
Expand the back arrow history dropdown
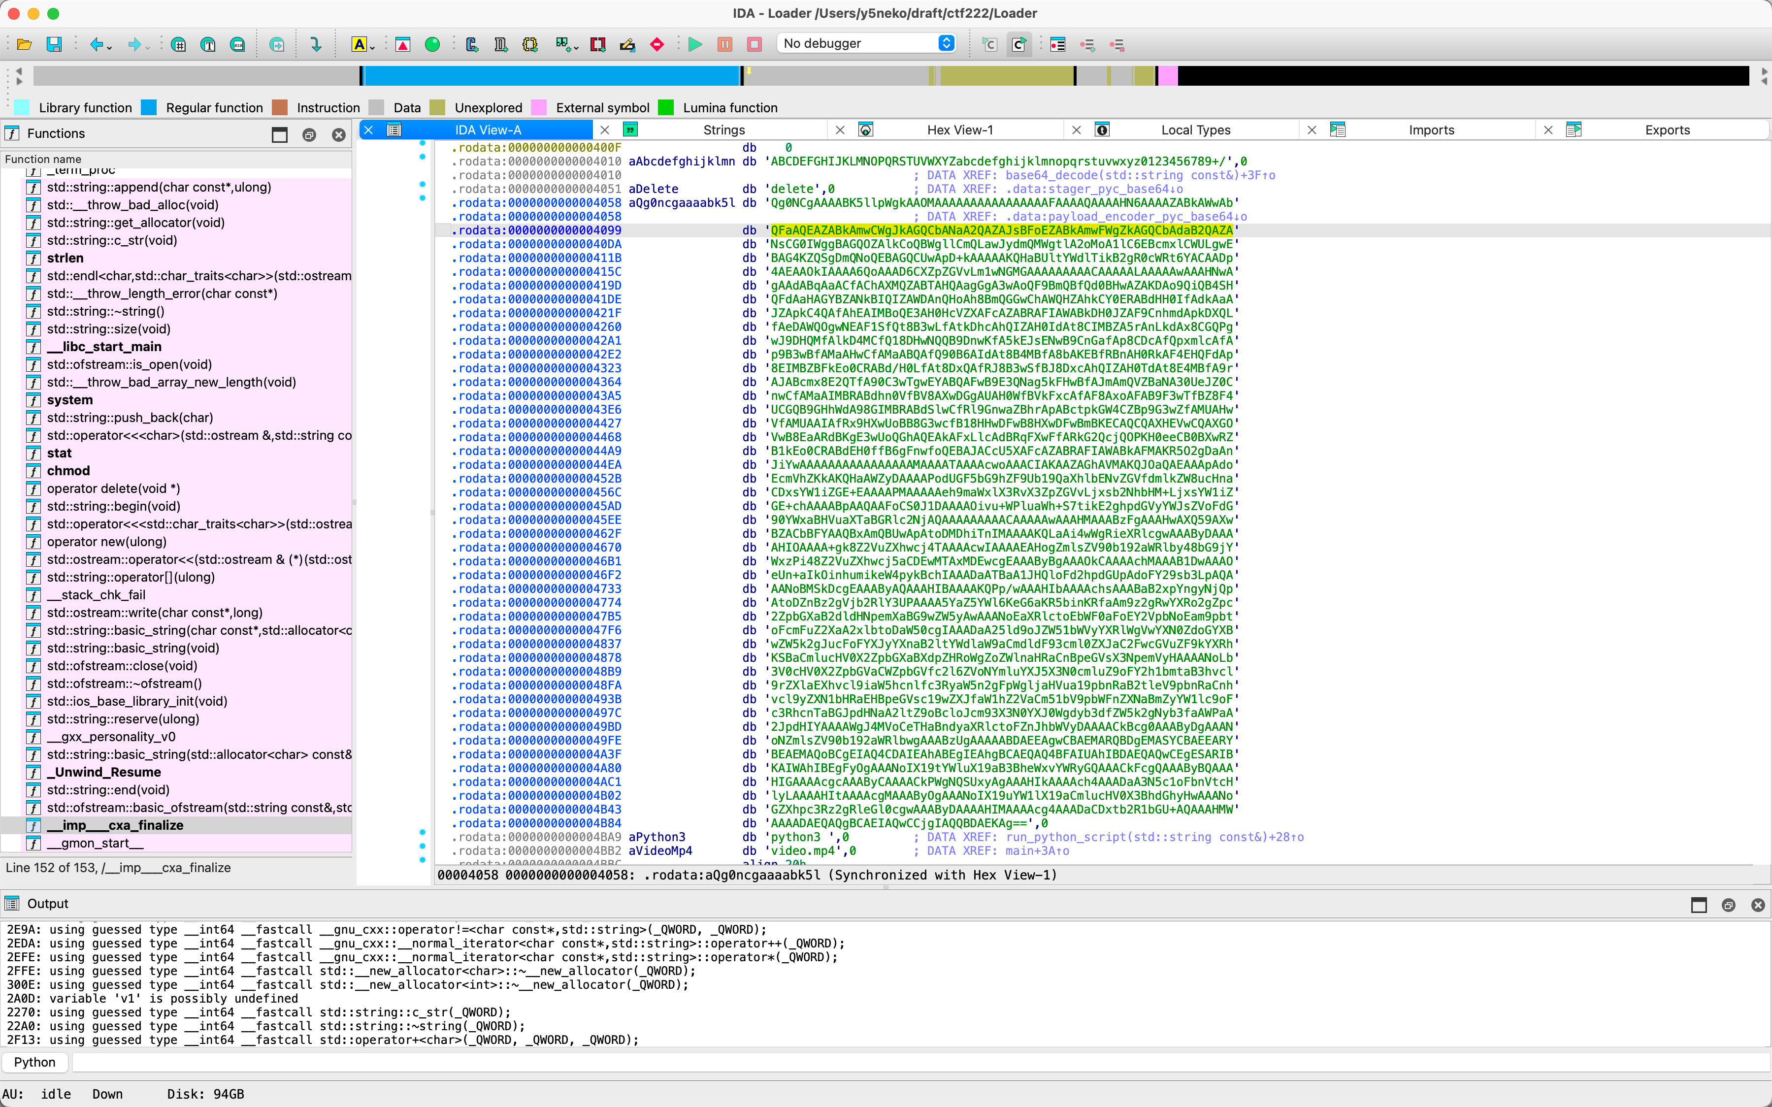pos(110,48)
